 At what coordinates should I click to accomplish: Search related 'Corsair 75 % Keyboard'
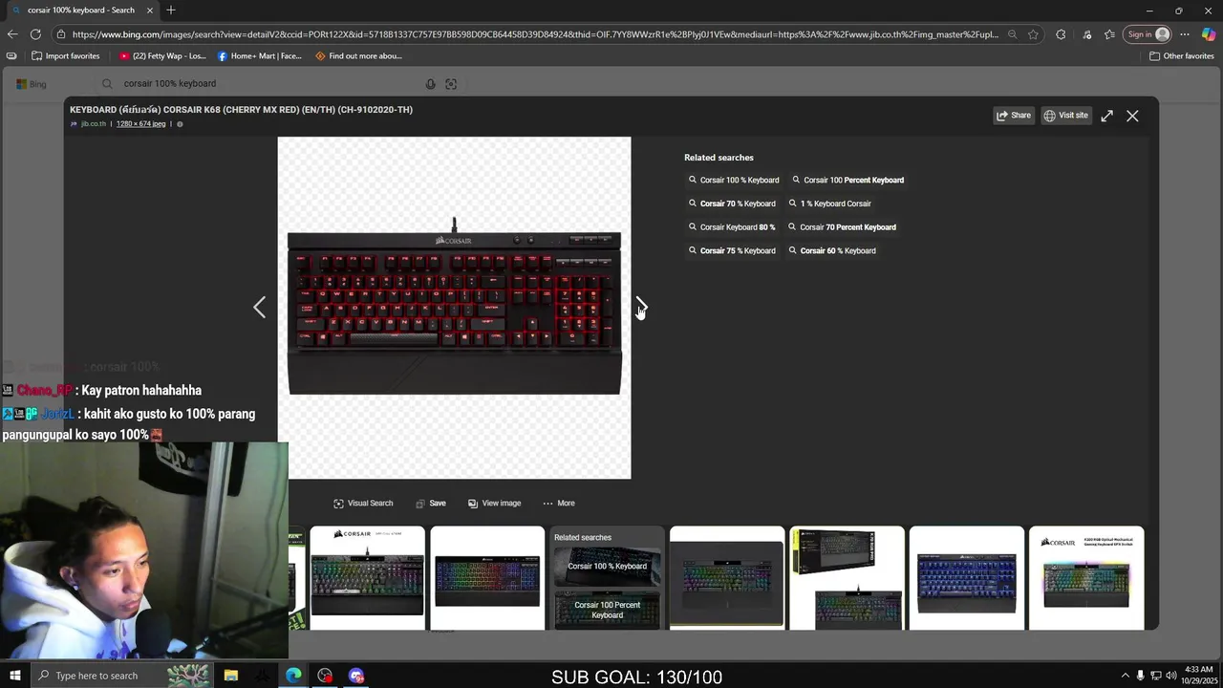coord(732,251)
